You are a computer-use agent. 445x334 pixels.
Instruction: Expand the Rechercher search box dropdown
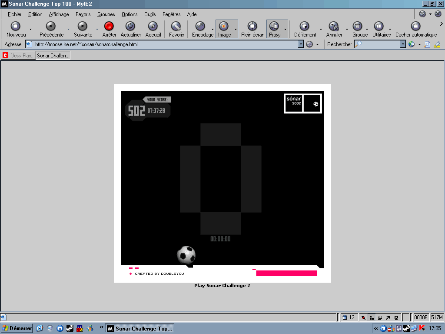tap(403, 44)
